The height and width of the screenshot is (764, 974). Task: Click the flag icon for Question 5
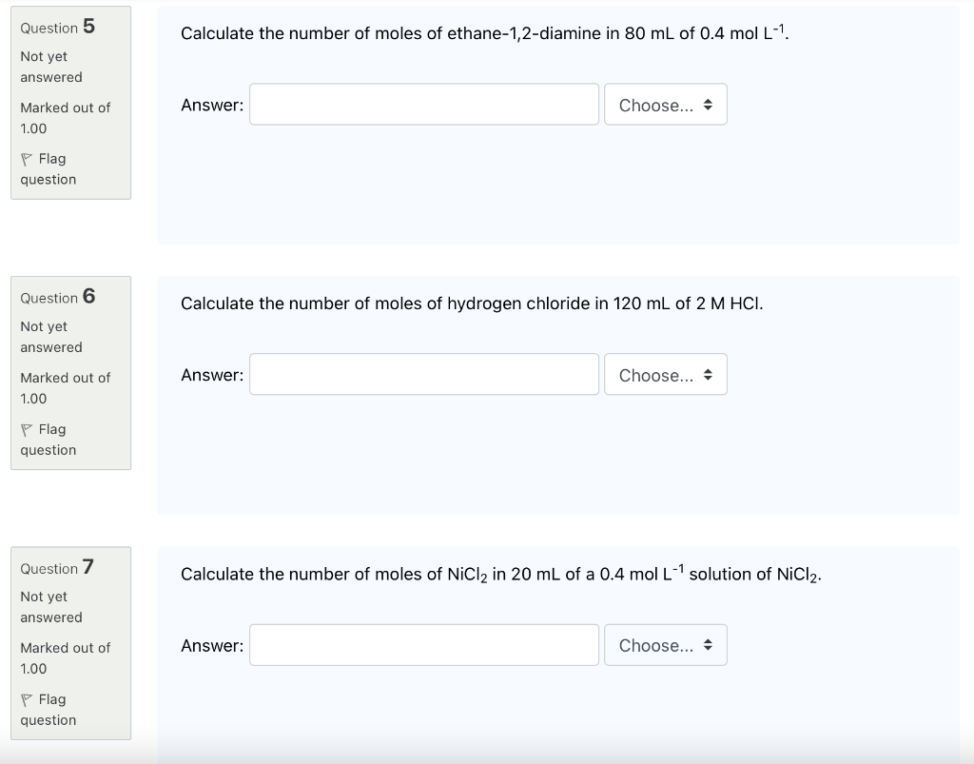[x=27, y=159]
